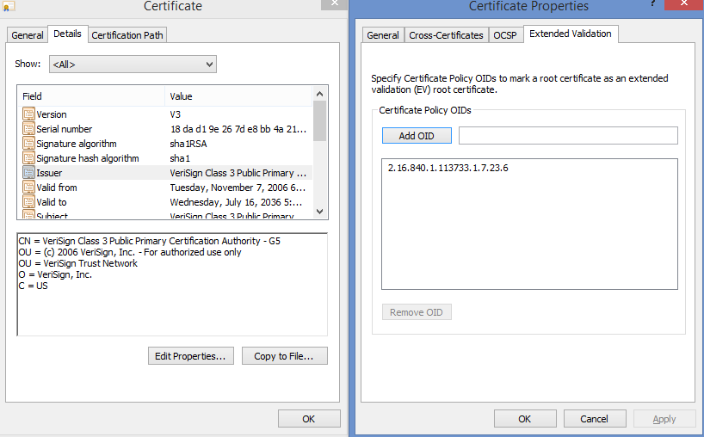Click the Value column header

pos(238,96)
